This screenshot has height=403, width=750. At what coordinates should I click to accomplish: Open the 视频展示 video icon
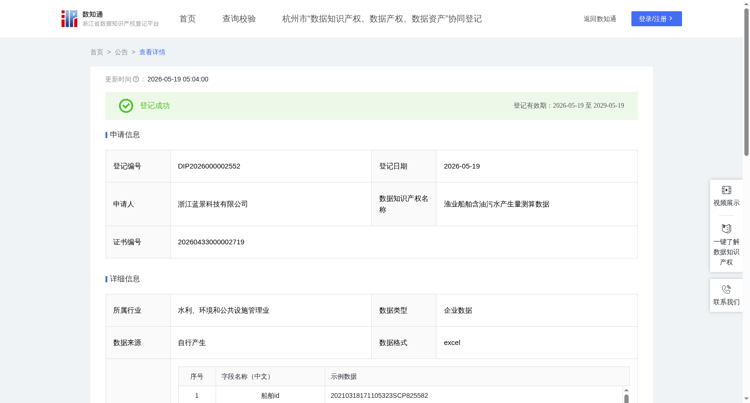pyautogui.click(x=727, y=190)
